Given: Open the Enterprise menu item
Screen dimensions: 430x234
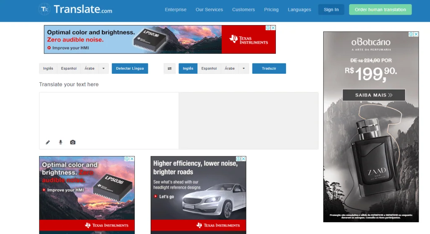Looking at the screenshot, I should pyautogui.click(x=176, y=10).
